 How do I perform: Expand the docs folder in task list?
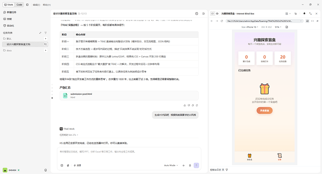point(7,50)
